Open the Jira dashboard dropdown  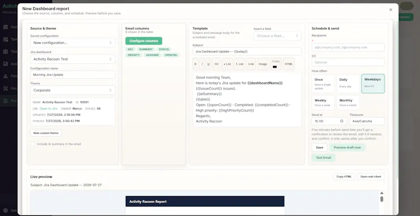(72, 59)
